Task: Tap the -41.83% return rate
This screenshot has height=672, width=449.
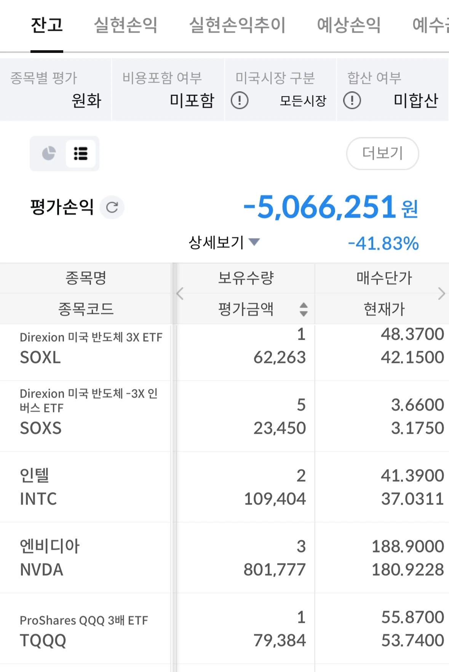Action: [383, 244]
